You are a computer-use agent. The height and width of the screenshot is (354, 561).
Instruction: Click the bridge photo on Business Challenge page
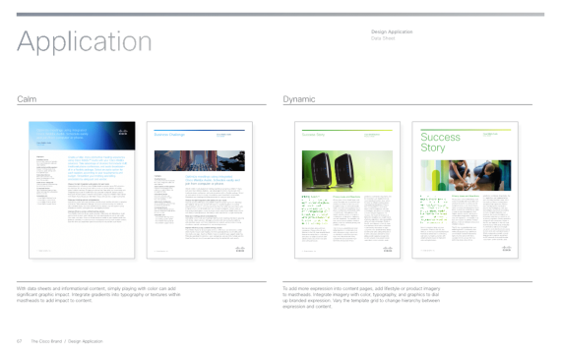coord(200,160)
